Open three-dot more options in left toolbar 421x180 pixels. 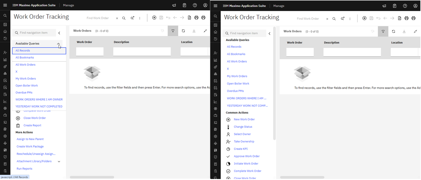(x=140, y=18)
